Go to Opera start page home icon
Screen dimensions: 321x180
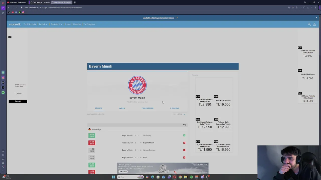pyautogui.click(x=3, y=8)
